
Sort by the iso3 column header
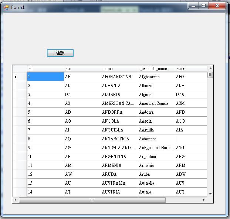191,69
